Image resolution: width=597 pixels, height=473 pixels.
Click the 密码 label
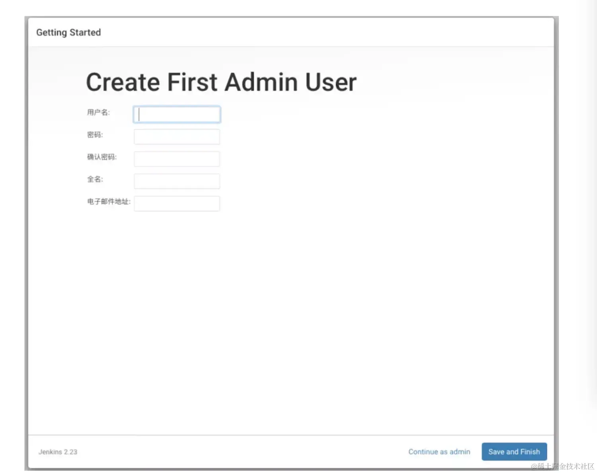95,134
